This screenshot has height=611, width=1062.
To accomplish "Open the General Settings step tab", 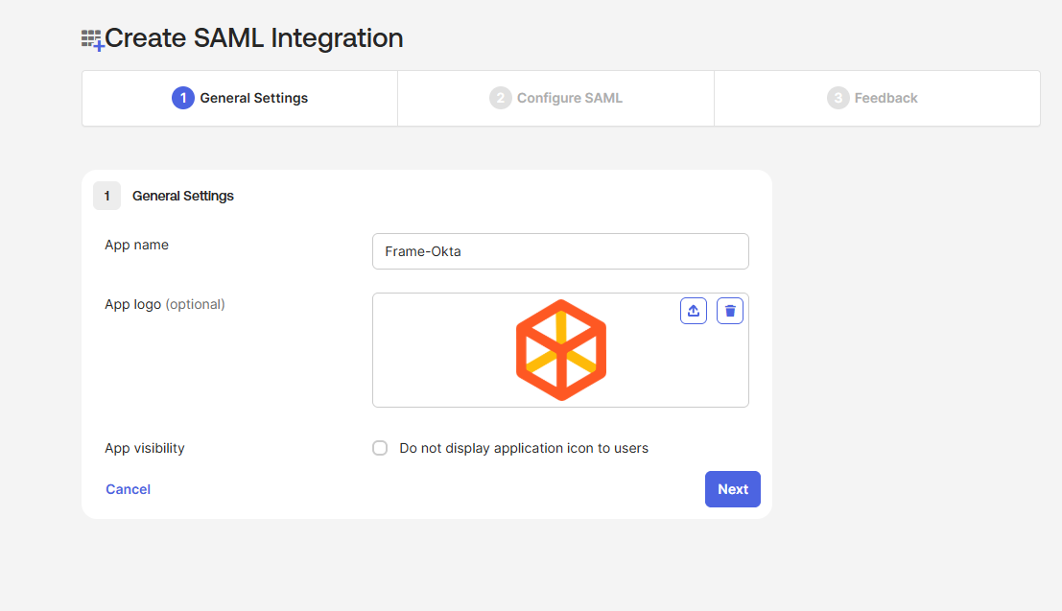I will (253, 98).
